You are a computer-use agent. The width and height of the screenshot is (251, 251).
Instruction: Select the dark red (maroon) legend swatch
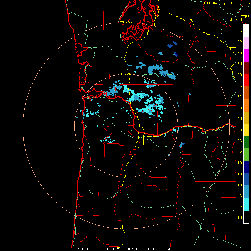coord(246,68)
